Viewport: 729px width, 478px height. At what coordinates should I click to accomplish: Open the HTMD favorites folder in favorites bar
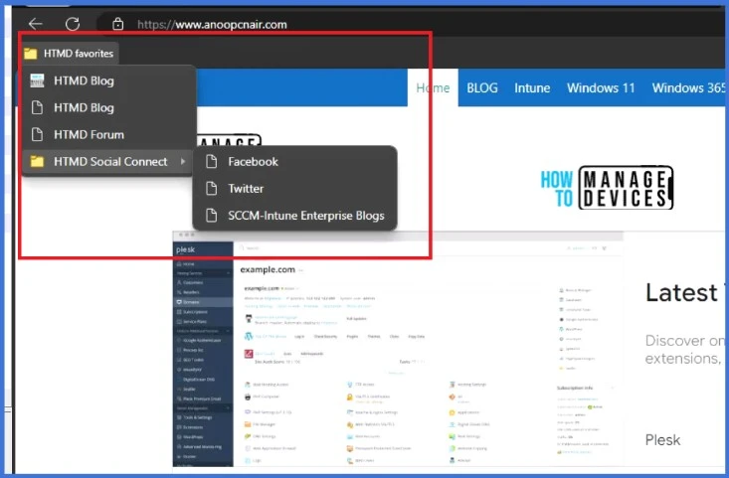[70, 54]
